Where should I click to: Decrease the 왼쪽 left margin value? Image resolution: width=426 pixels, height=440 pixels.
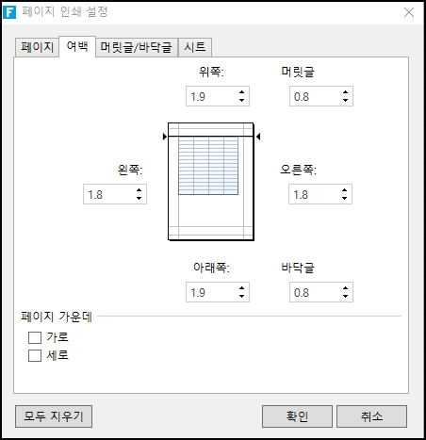139,198
